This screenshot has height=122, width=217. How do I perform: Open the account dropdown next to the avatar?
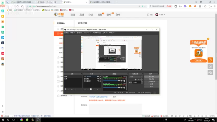(165, 15)
